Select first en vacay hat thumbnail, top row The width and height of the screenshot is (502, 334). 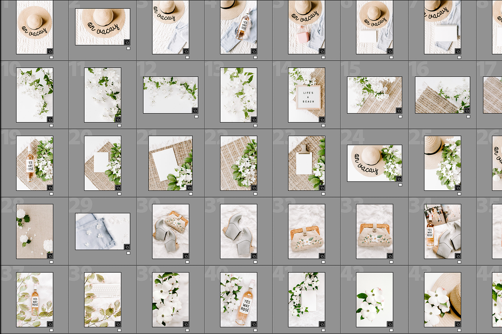35,27
